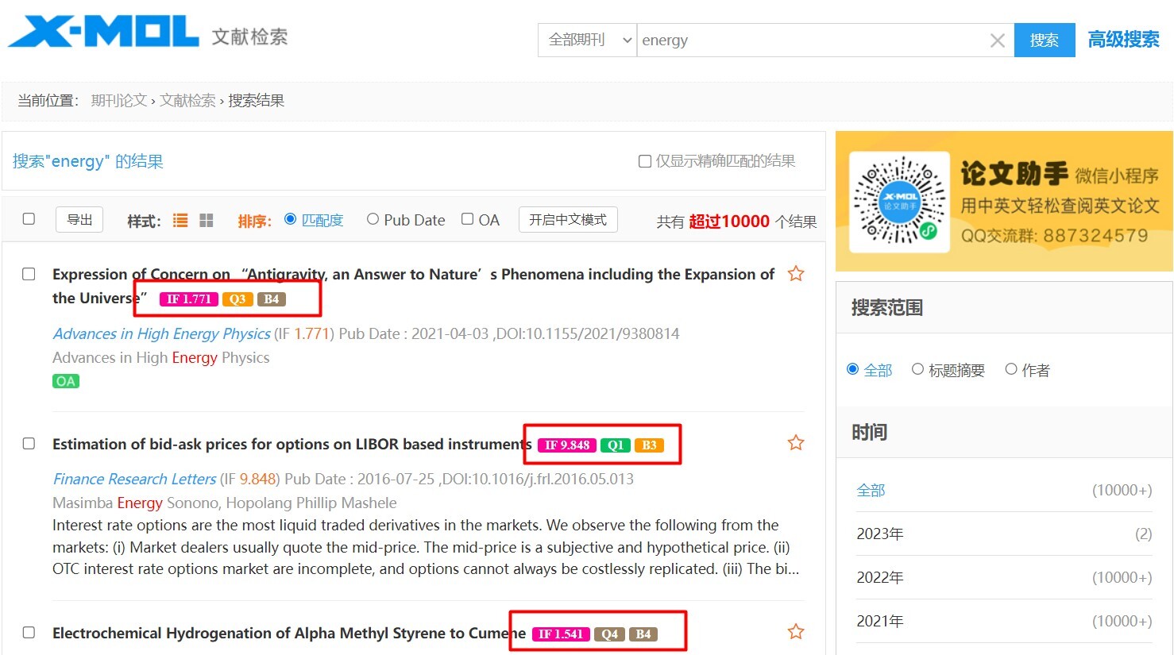Open Electrochemical Hydrogenation article title
1174x655 pixels.
tap(289, 633)
